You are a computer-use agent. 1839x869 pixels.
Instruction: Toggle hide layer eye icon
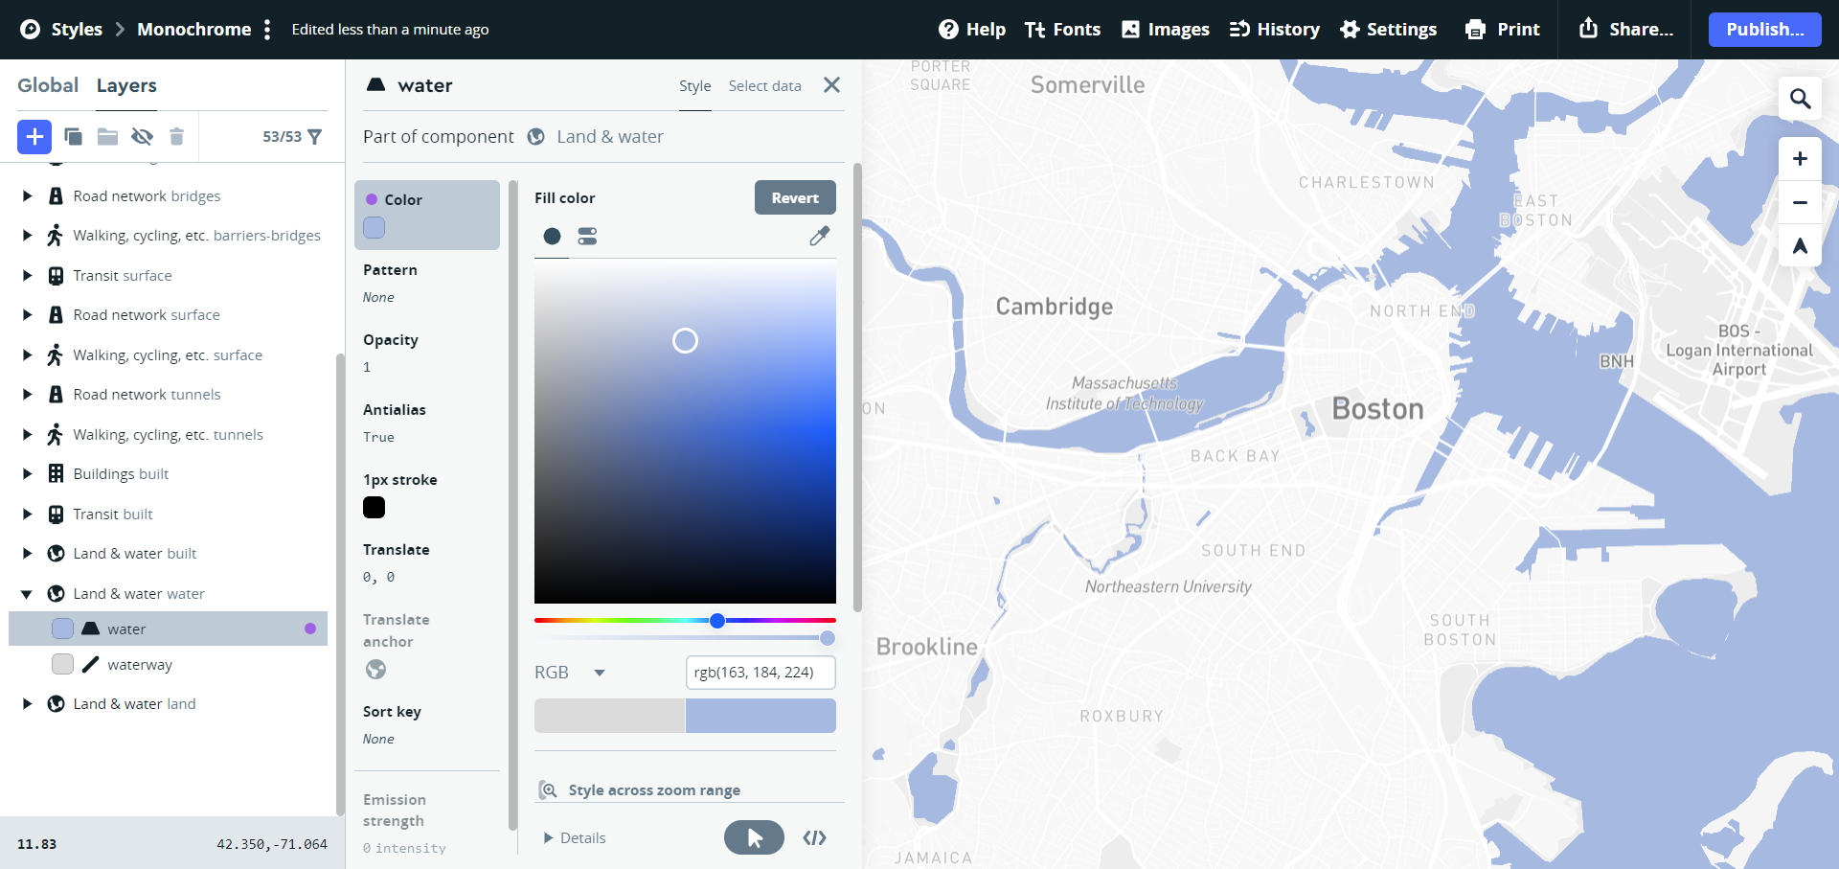(142, 137)
